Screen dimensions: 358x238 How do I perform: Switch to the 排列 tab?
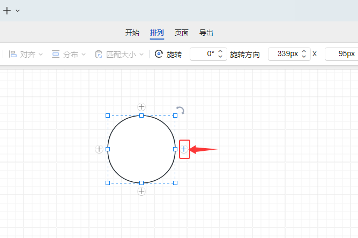click(x=157, y=33)
